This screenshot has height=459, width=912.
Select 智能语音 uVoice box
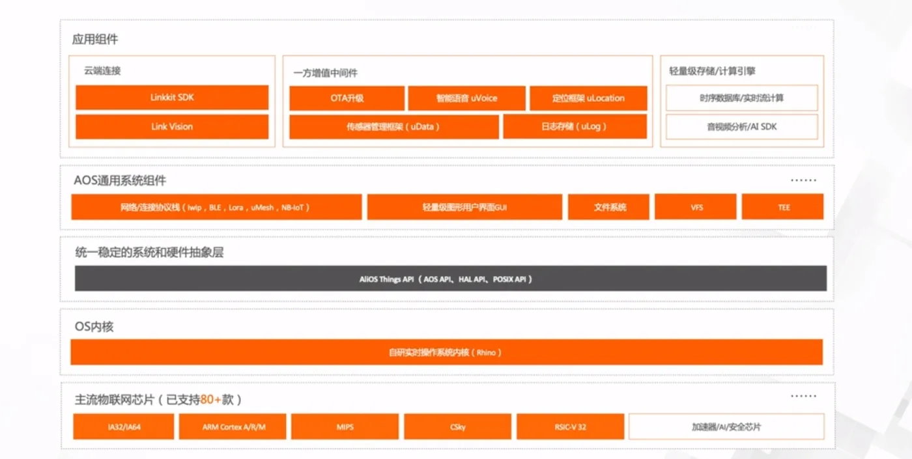click(466, 98)
